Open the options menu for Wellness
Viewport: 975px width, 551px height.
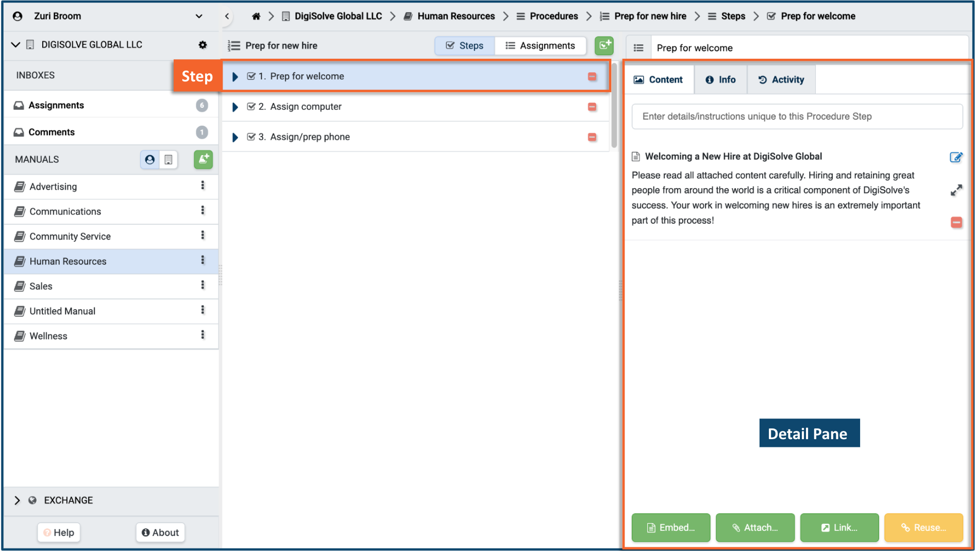coord(203,335)
